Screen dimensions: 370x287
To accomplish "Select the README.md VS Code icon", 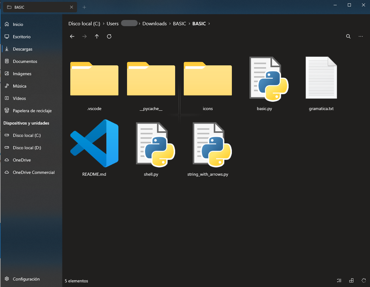I will point(94,143).
